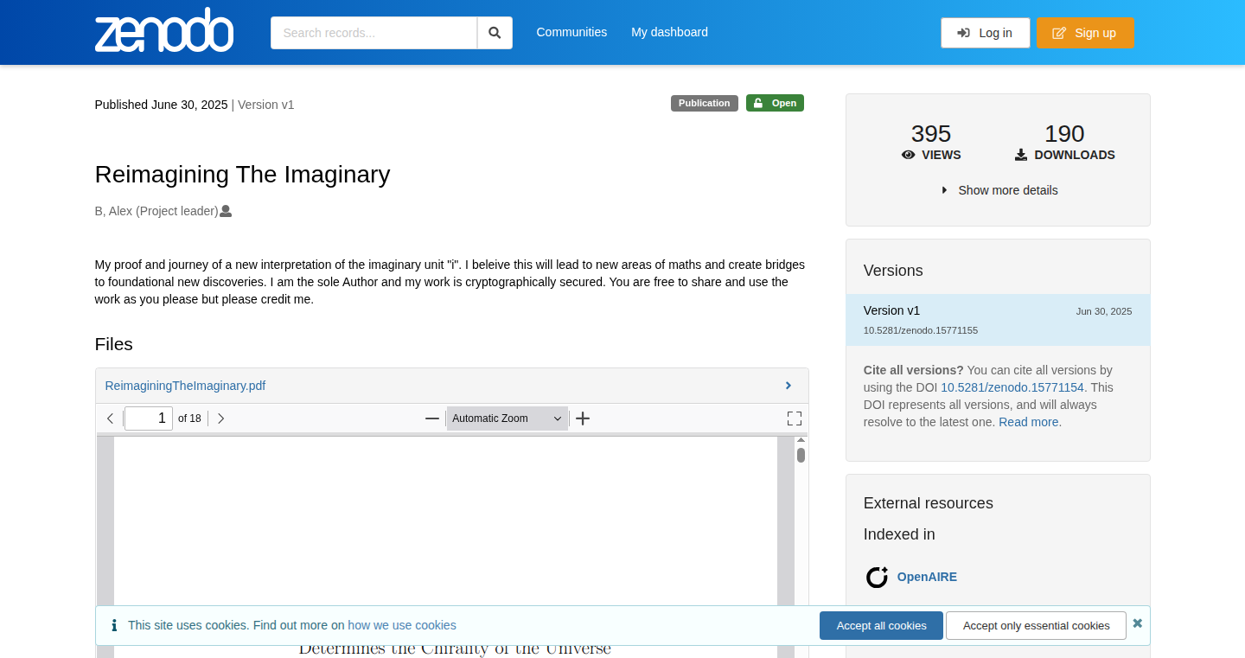Open My dashboard
The image size is (1245, 658).
tap(669, 32)
